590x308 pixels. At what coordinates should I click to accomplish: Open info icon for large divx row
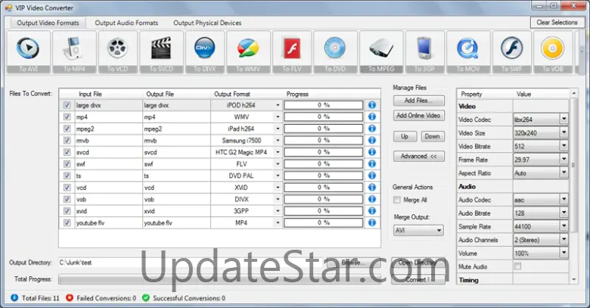click(371, 105)
